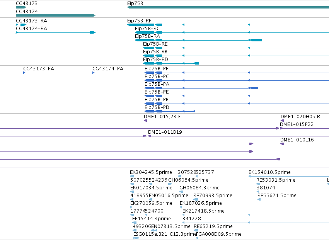Screen dimensions: 329x240
Task: Click the CG43173-PA protein label
Action: tap(39, 69)
